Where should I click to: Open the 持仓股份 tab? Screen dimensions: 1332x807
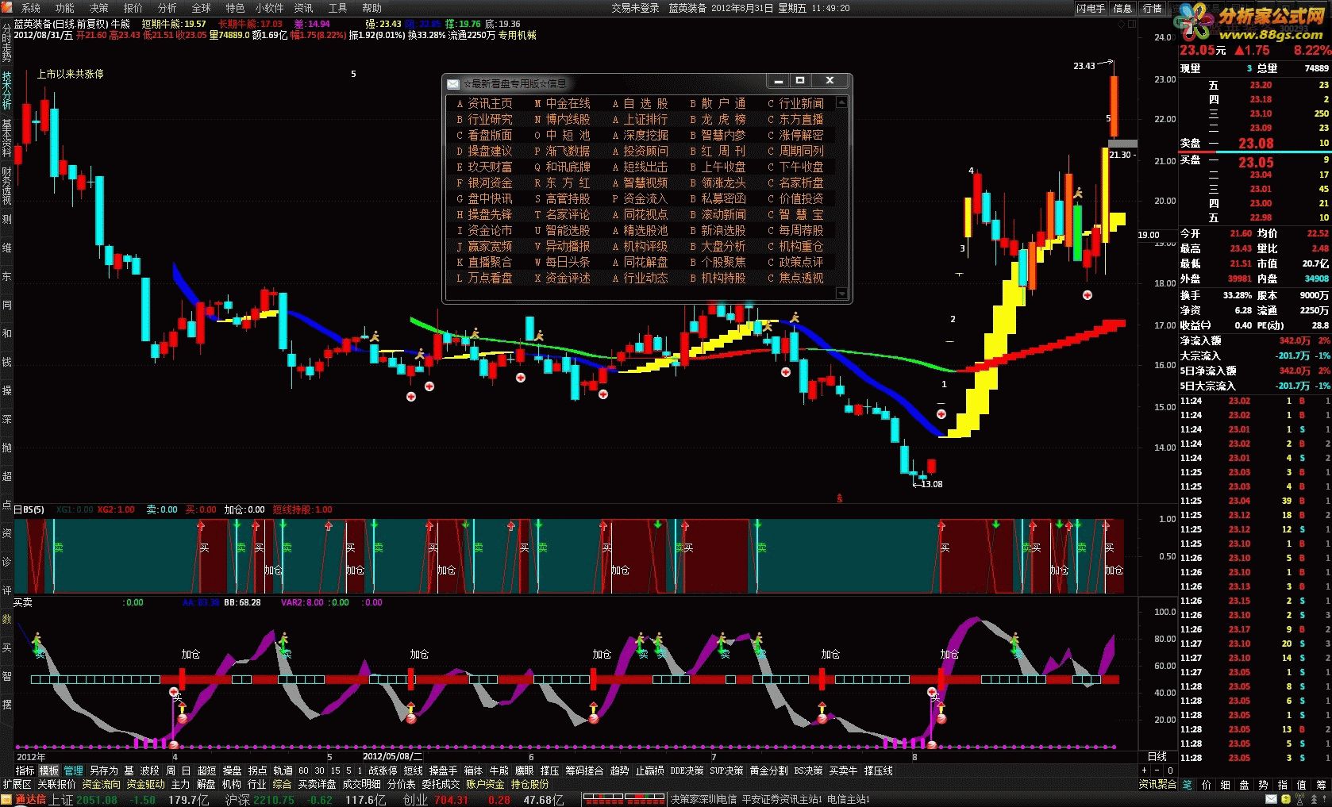tap(529, 784)
